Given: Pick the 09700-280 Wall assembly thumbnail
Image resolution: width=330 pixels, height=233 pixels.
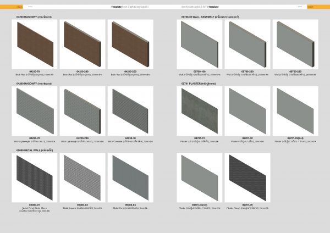Looking at the screenshot, I should 295,45.
